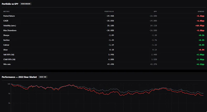The width and height of the screenshot is (207, 112).
Task: Select the SPREAD column header
Action: point(201,11)
